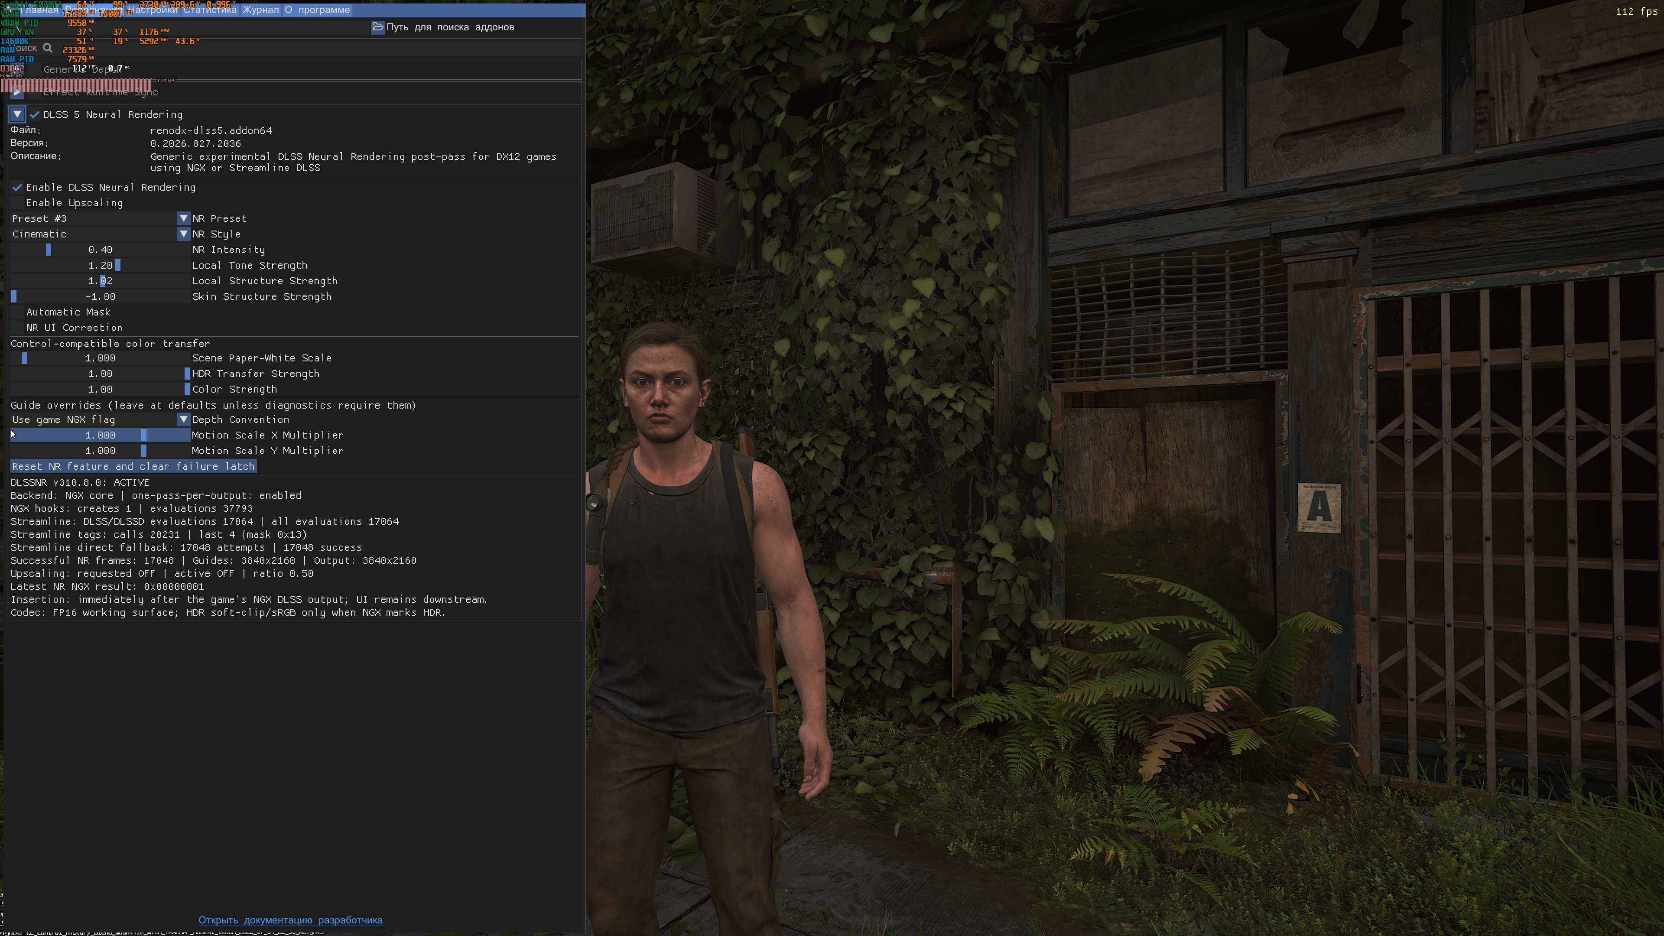This screenshot has height=936, width=1664.
Task: Adjust the Motion Scale Y Multiplier slider
Action: click(x=100, y=451)
